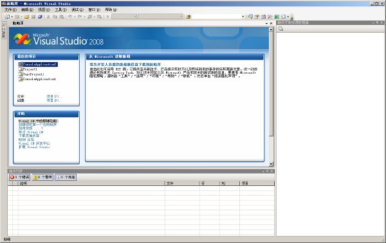Image resolution: width=386 pixels, height=243 pixels.
Task: Open the 工具 menu
Action: [60, 10]
